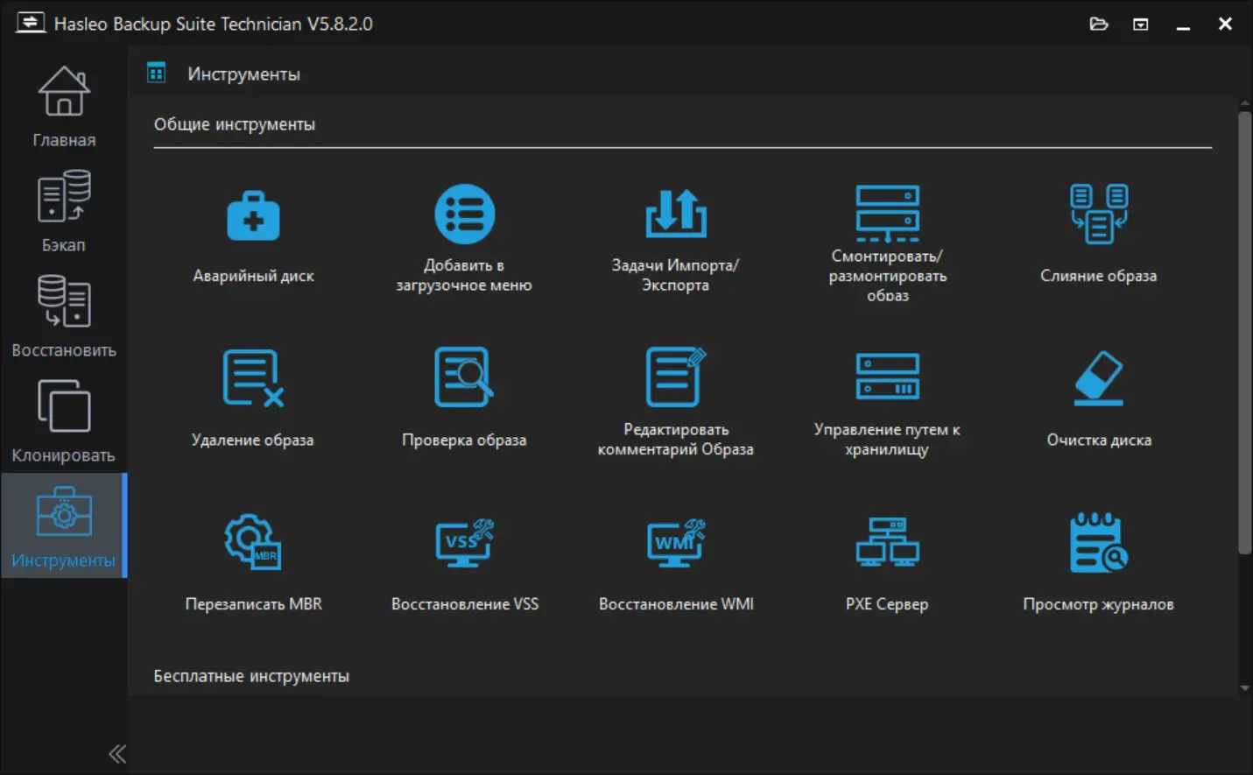Launch the Слияние образа tool
Viewport: 1253px width, 775px height.
pos(1098,215)
